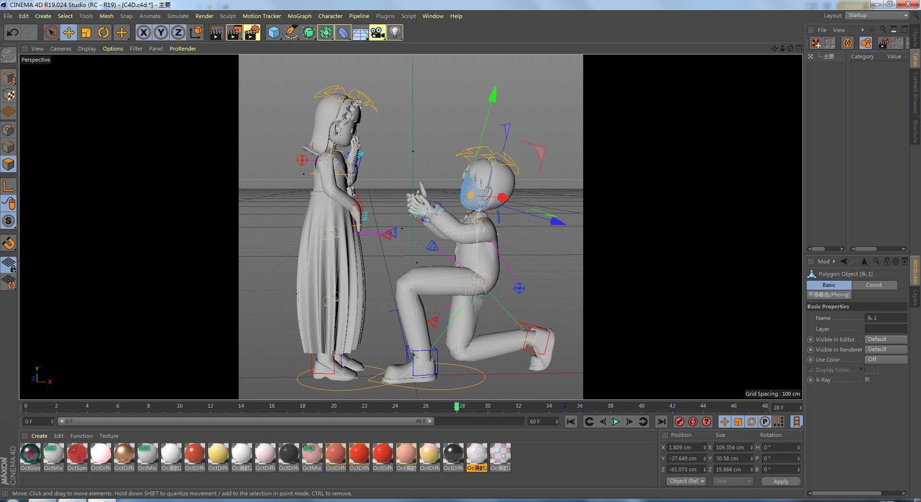Image resolution: width=921 pixels, height=502 pixels.
Task: Open the Spline Pen tool
Action: [x=291, y=33]
